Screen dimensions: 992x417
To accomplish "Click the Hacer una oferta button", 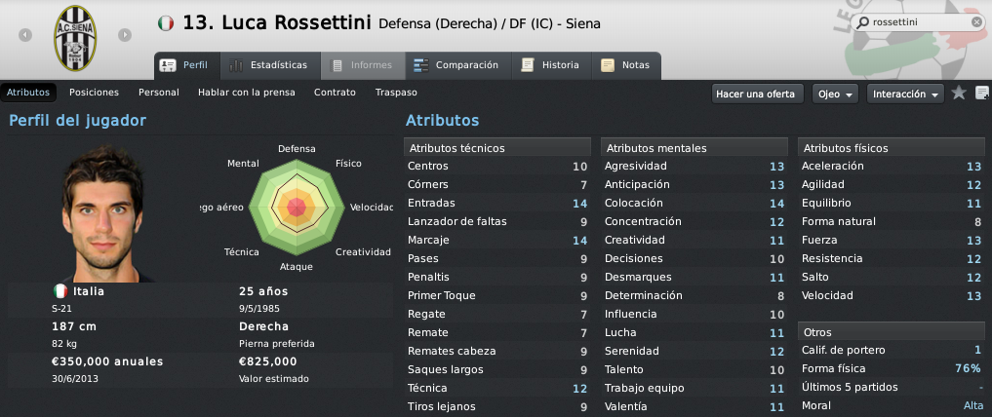I will pos(755,94).
